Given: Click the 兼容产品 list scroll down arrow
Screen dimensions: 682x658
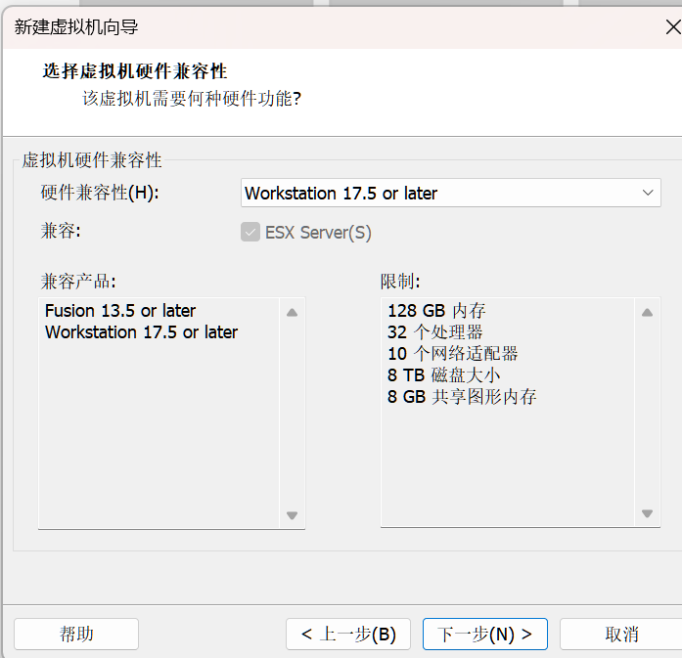Looking at the screenshot, I should point(292,515).
